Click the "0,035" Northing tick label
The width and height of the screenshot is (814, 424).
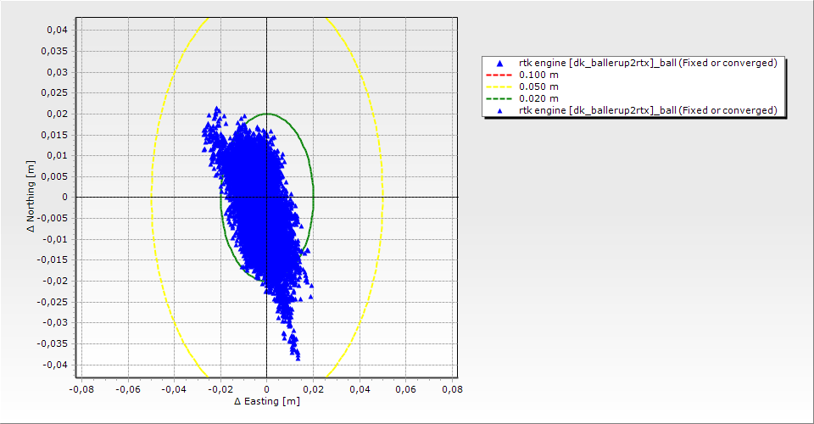click(54, 51)
